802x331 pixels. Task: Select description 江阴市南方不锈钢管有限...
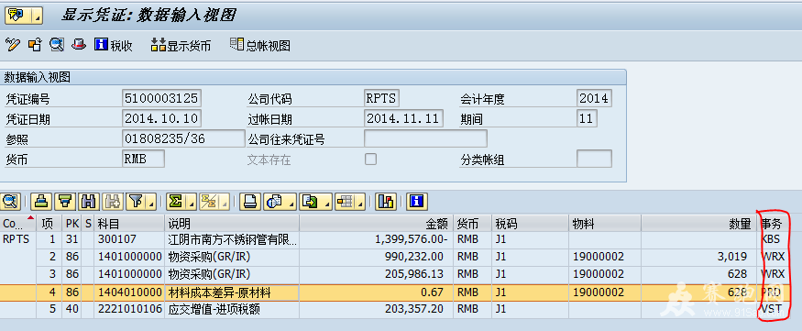(232, 240)
